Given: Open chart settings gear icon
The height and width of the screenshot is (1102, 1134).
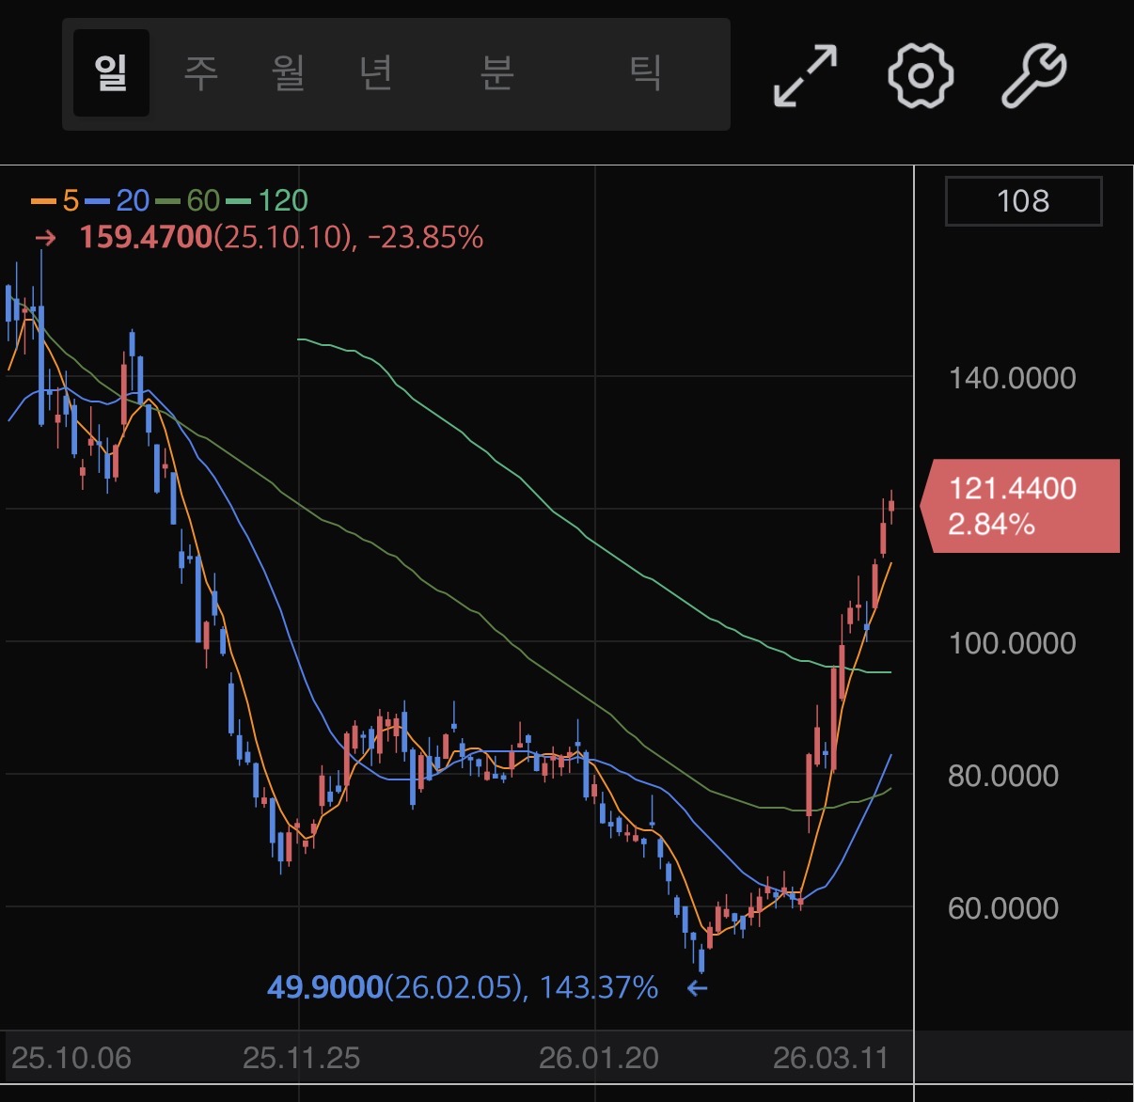Looking at the screenshot, I should (921, 74).
